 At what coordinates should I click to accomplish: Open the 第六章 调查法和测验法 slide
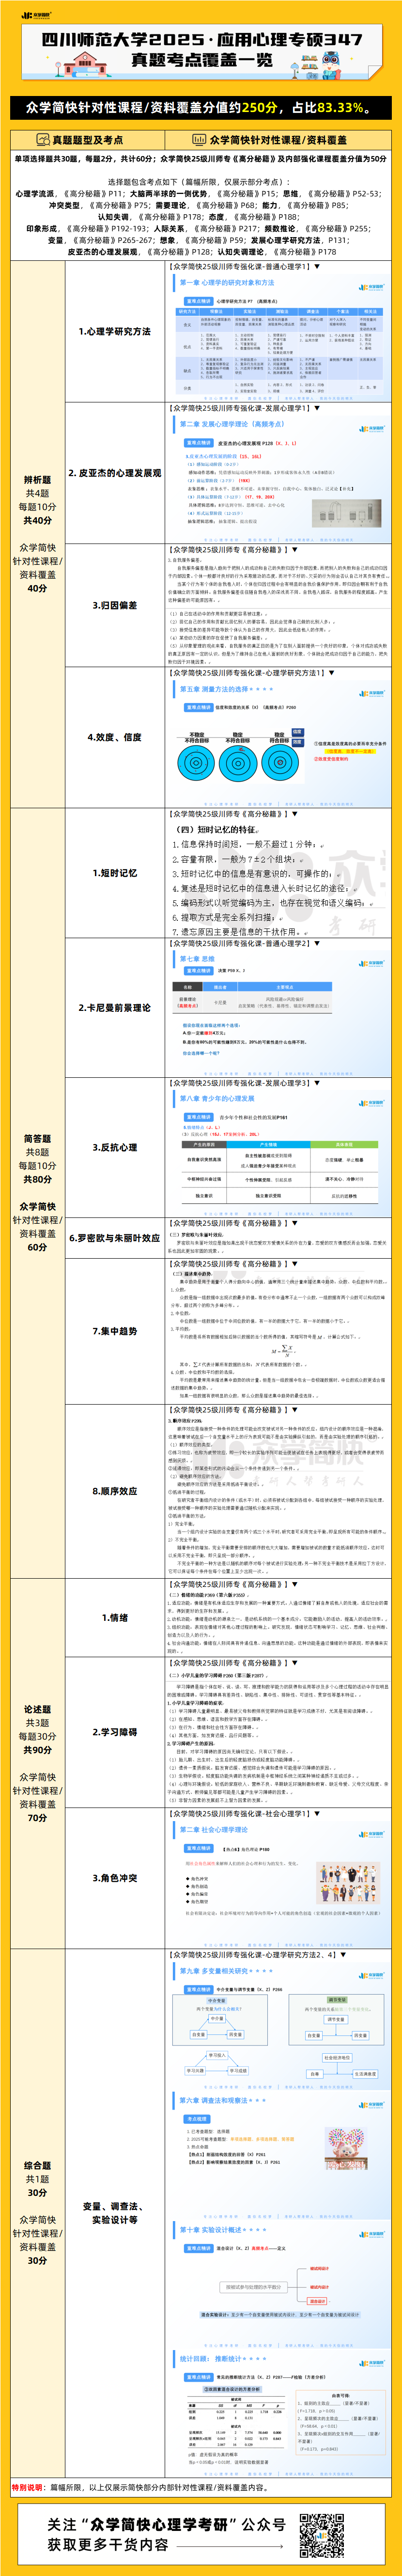[278, 2155]
